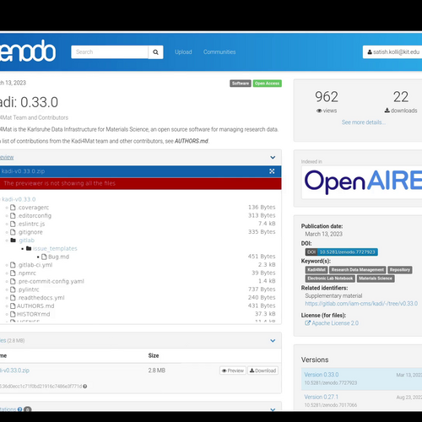
Task: Collapse the Preview panel chevron
Action: coord(273,157)
